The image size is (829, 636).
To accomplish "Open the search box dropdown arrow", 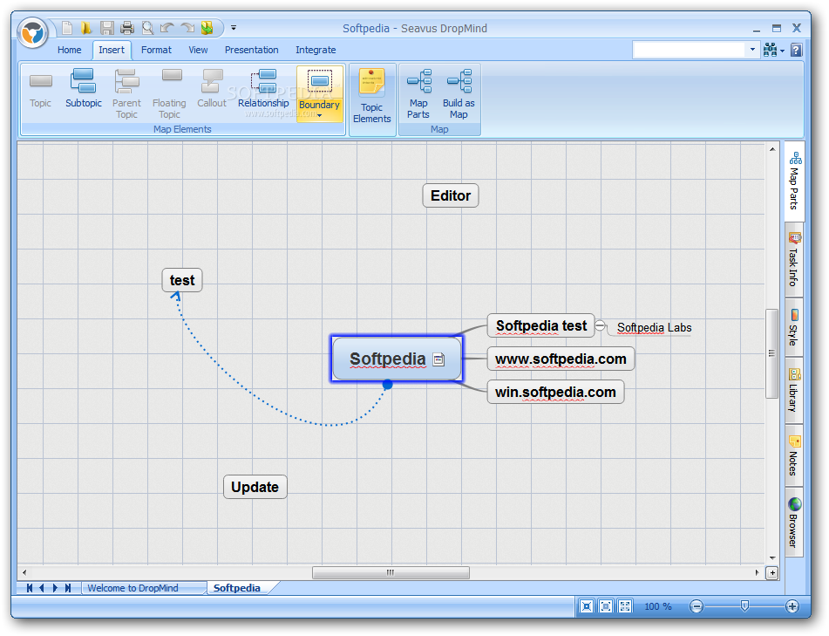I will 752,50.
